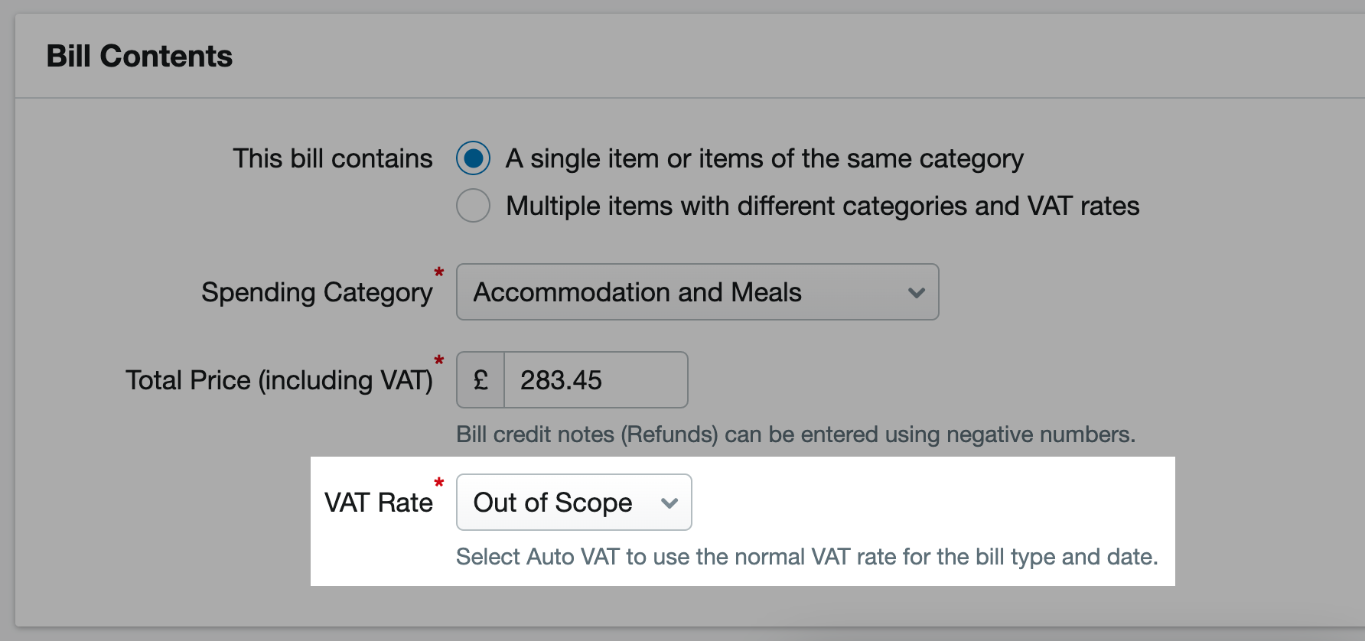1365x641 pixels.
Task: Click the red asterisk next to VAT Rate
Action: click(x=438, y=483)
